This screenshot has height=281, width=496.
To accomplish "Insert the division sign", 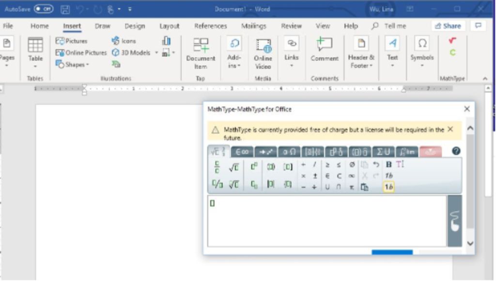I will (x=314, y=187).
